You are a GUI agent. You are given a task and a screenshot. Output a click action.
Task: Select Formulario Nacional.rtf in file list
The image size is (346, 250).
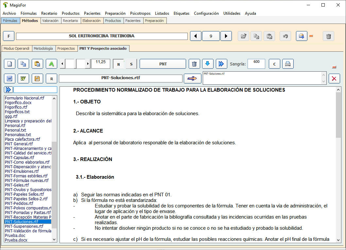click(x=28, y=98)
